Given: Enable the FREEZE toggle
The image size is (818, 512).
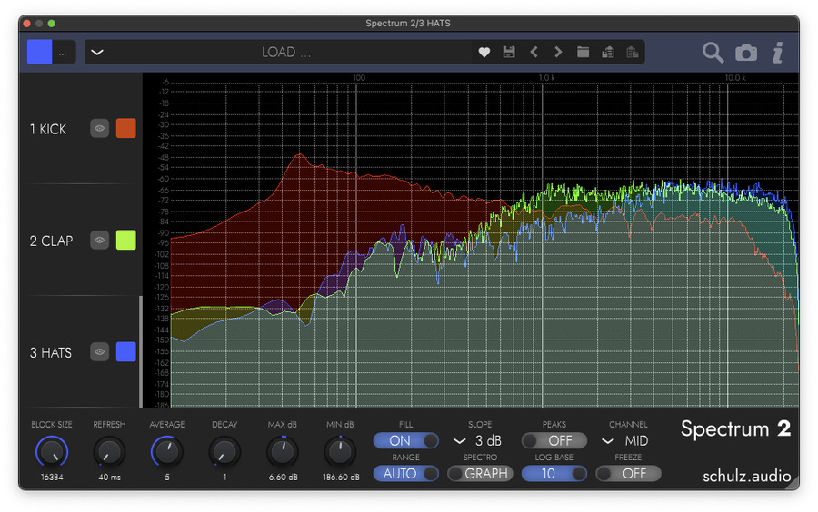Looking at the screenshot, I should [x=628, y=474].
